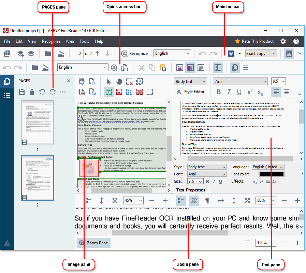Image resolution: width=306 pixels, height=273 pixels.
Task: Toggle Bold in the text pane toolbar
Action: 219,92
